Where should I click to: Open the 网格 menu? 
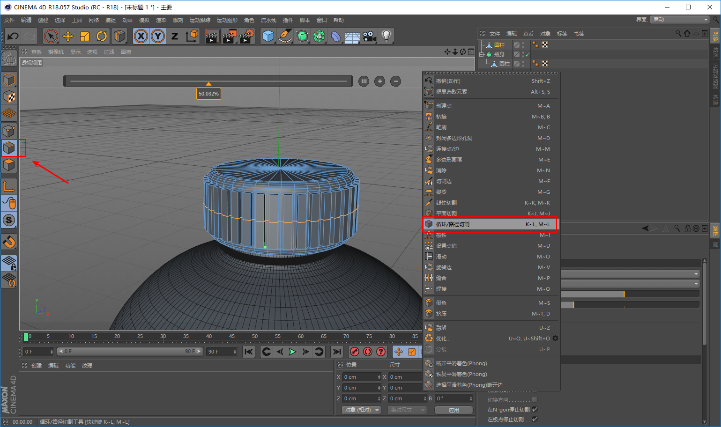click(x=94, y=20)
